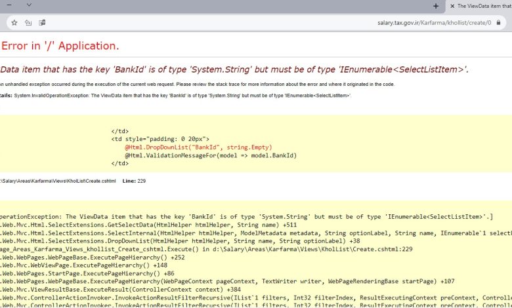The width and height of the screenshot is (512, 308).
Task: Minimize the browser window
Action: 9,5
